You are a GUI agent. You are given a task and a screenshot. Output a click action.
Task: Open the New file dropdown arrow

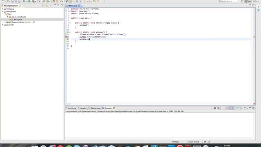5,2
